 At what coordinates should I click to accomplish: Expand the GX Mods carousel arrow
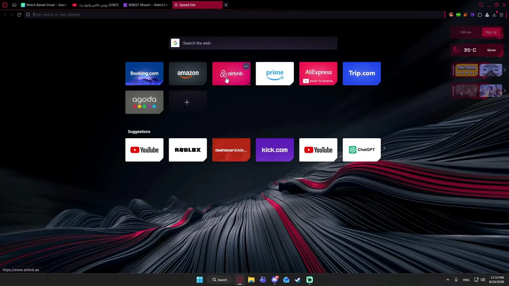coord(505,91)
